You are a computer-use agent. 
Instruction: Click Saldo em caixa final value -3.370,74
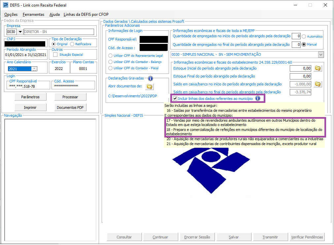[x=300, y=92]
